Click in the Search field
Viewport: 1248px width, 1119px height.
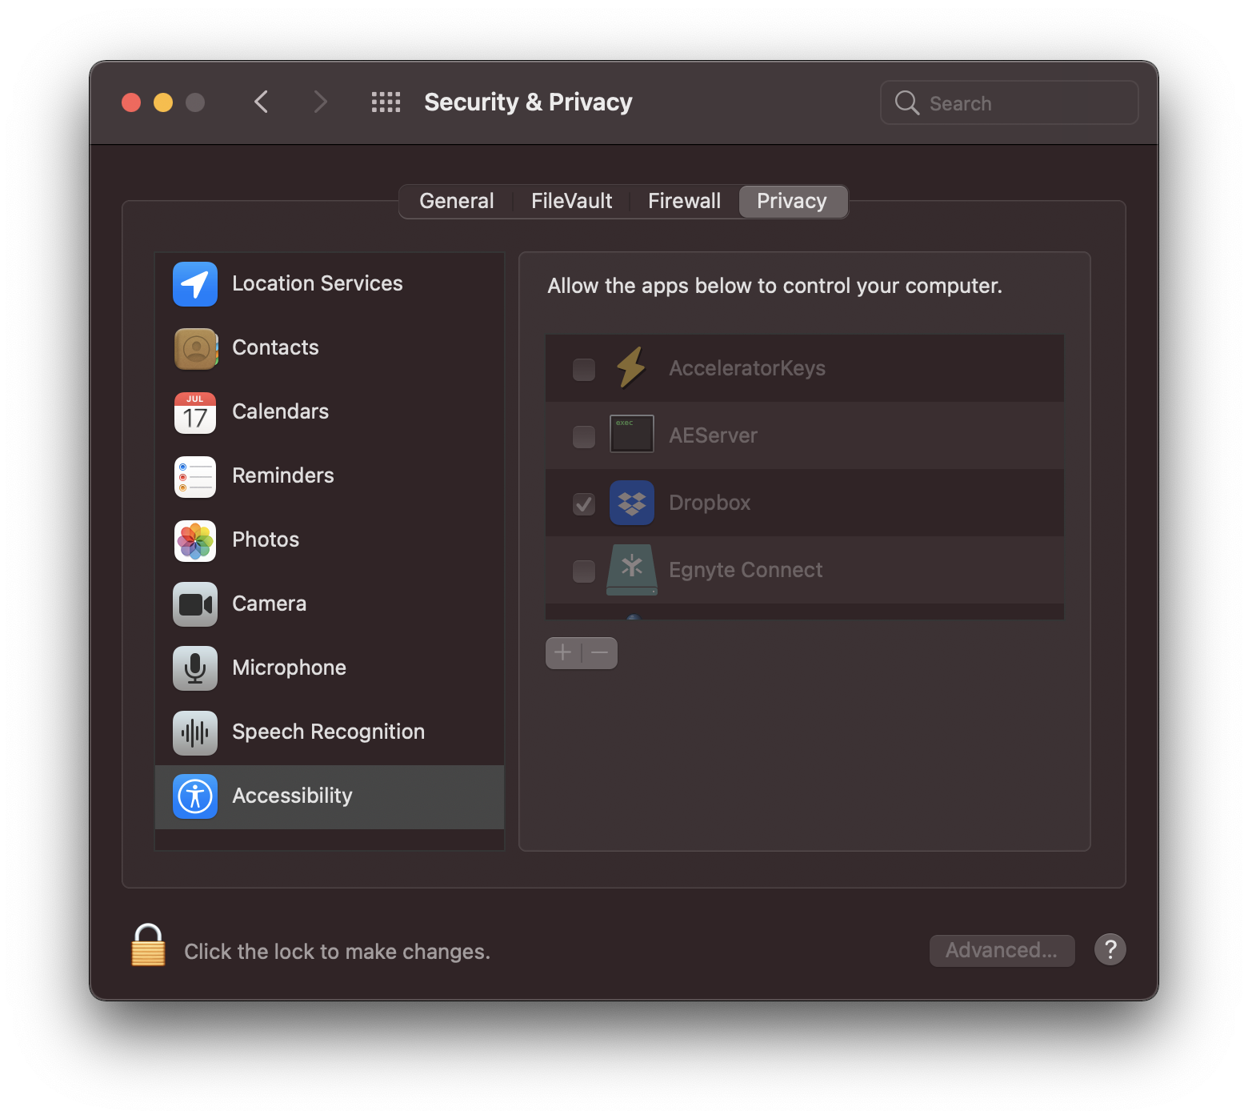(1009, 102)
